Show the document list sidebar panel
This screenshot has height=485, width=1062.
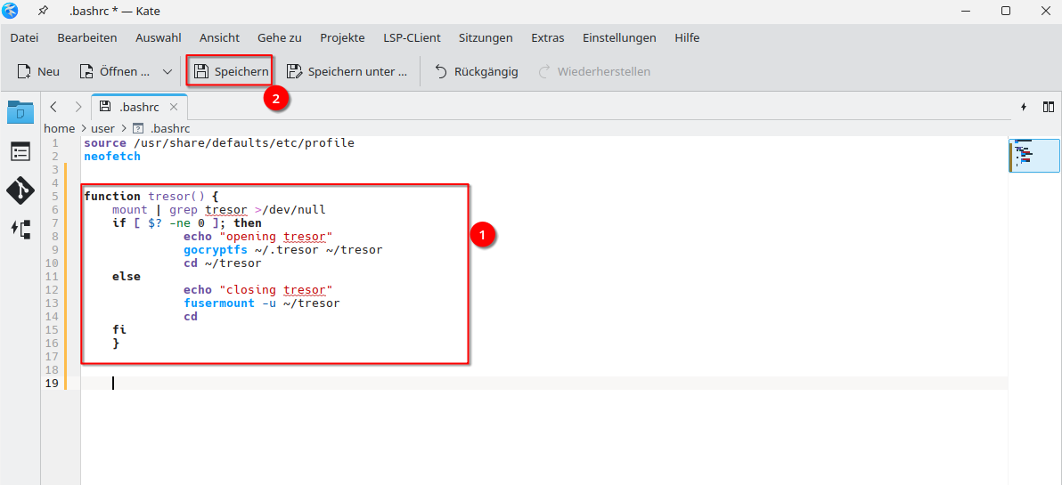pos(20,151)
